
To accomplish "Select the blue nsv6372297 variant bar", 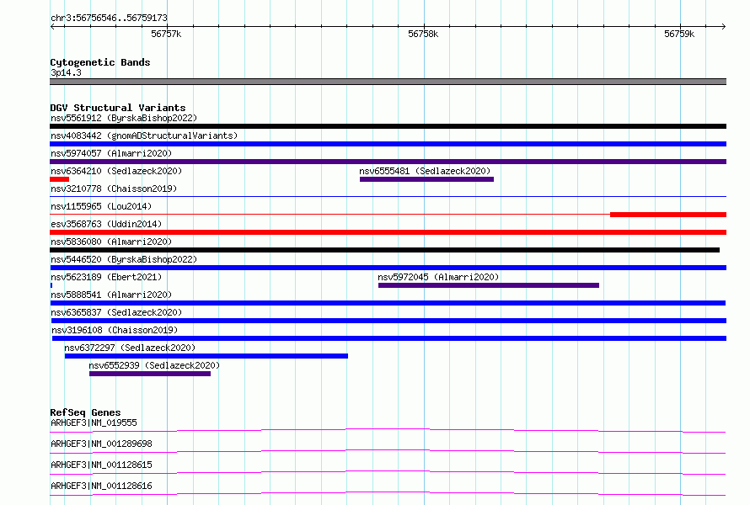I will pos(206,356).
